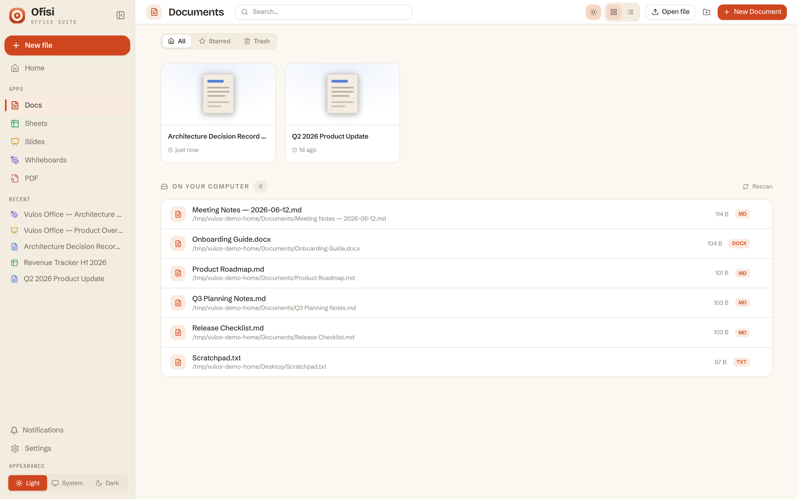Viewport: 798px width, 499px height.
Task: Click the Slides presentation icon
Action: click(x=15, y=142)
